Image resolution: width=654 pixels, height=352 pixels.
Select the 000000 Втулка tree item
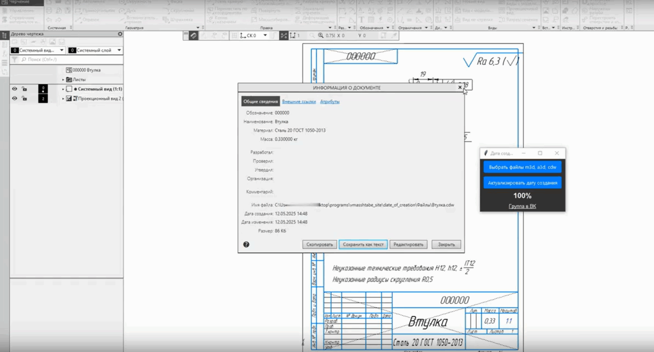tap(86, 70)
